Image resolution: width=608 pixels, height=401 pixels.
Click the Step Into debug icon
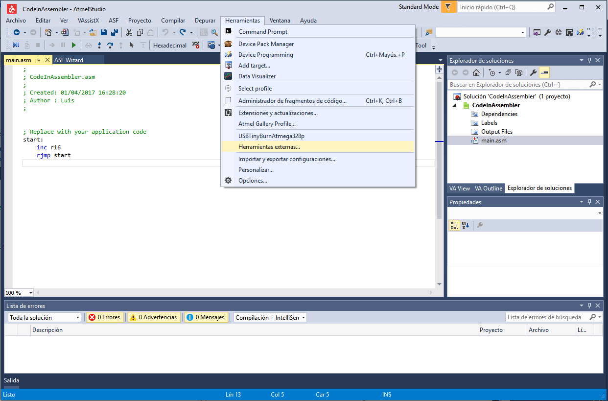pos(99,45)
